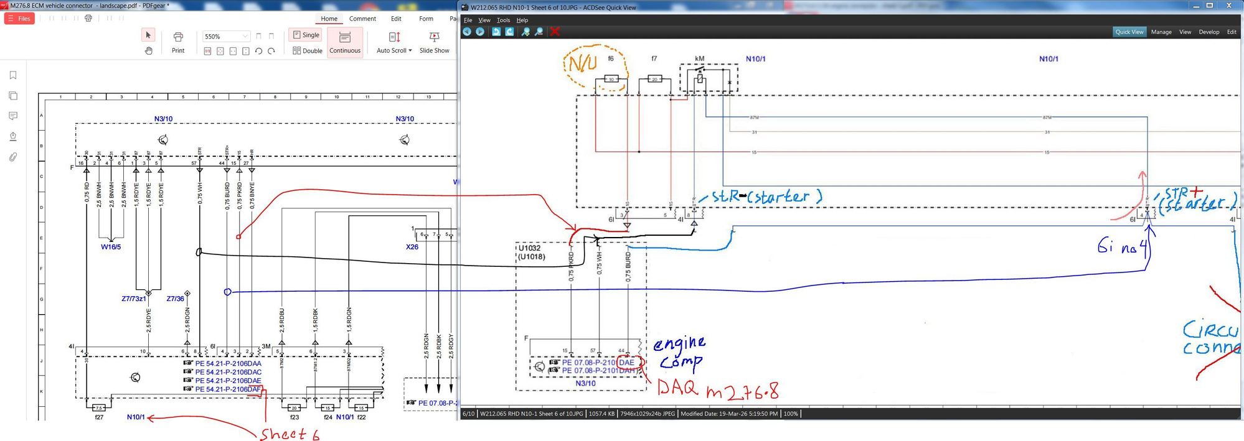Viewport: 1244px width, 441px height.
Task: Activate the hand pan tool
Action: pyautogui.click(x=148, y=51)
